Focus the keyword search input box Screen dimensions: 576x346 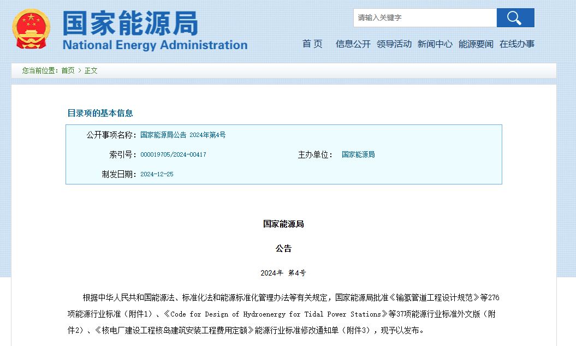(424, 18)
